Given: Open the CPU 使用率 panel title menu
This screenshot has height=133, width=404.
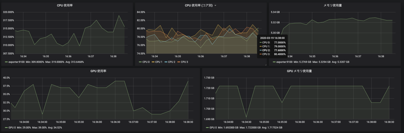Looking at the screenshot, I should pyautogui.click(x=65, y=5).
